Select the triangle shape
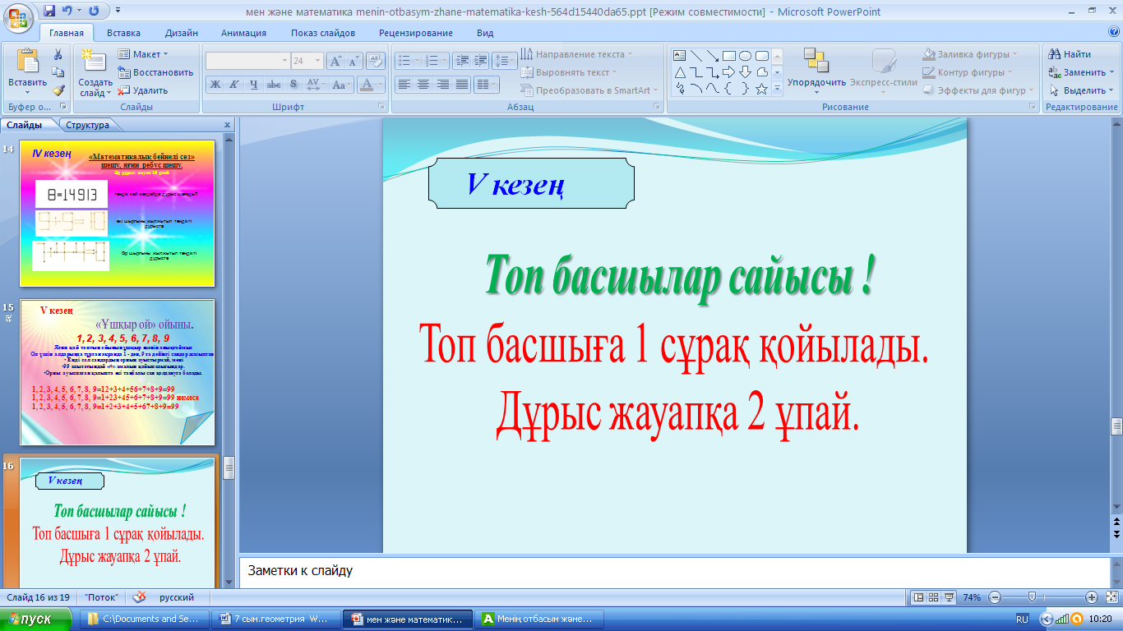This screenshot has width=1123, height=631. tap(680, 72)
